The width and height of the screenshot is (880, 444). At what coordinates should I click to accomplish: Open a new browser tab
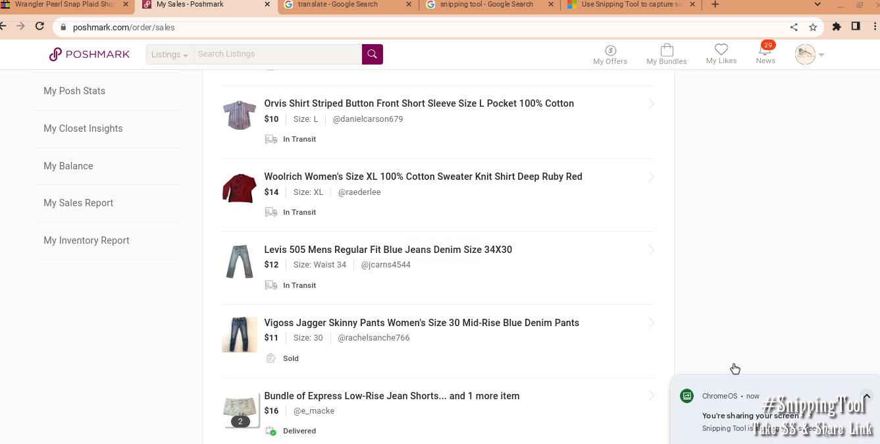715,5
